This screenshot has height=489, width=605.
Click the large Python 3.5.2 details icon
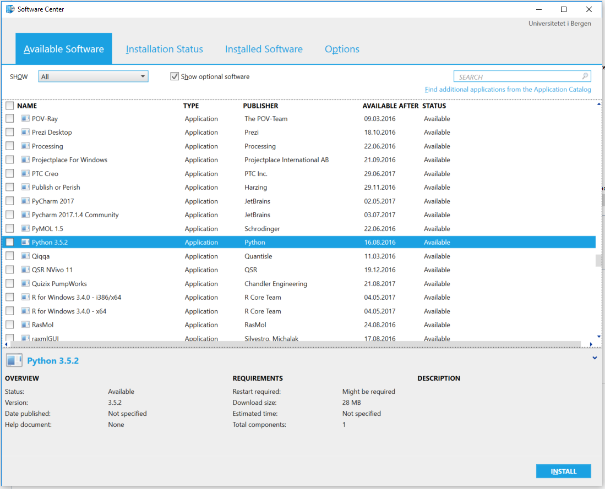(x=14, y=361)
